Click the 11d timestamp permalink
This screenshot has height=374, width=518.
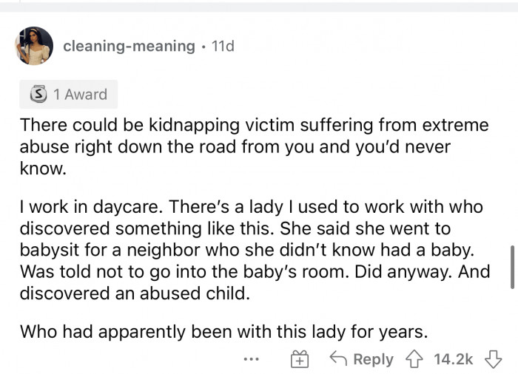coord(223,46)
